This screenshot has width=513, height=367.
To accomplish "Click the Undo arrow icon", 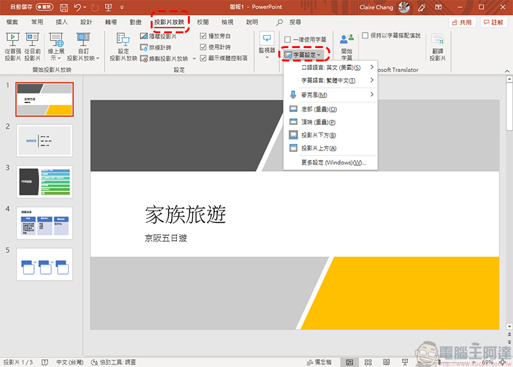I will tap(77, 7).
